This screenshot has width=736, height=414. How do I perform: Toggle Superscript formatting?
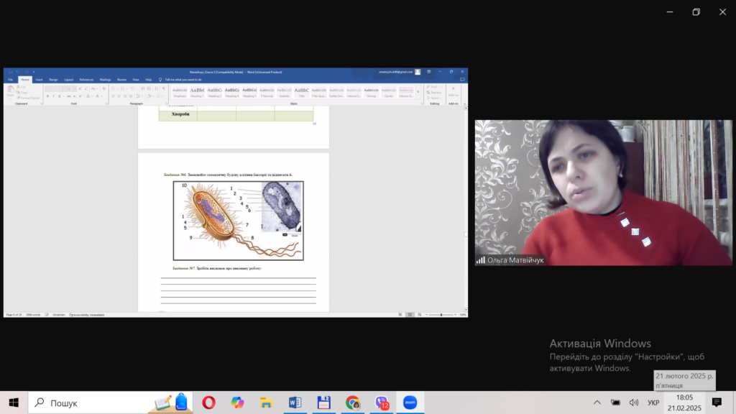[80, 96]
